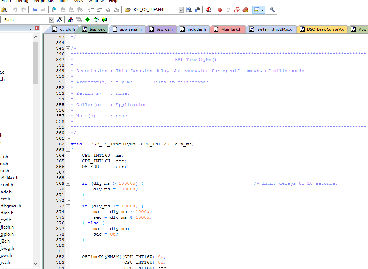Click BSP_OS_TimeDlyMs function name at line 362

113,144
